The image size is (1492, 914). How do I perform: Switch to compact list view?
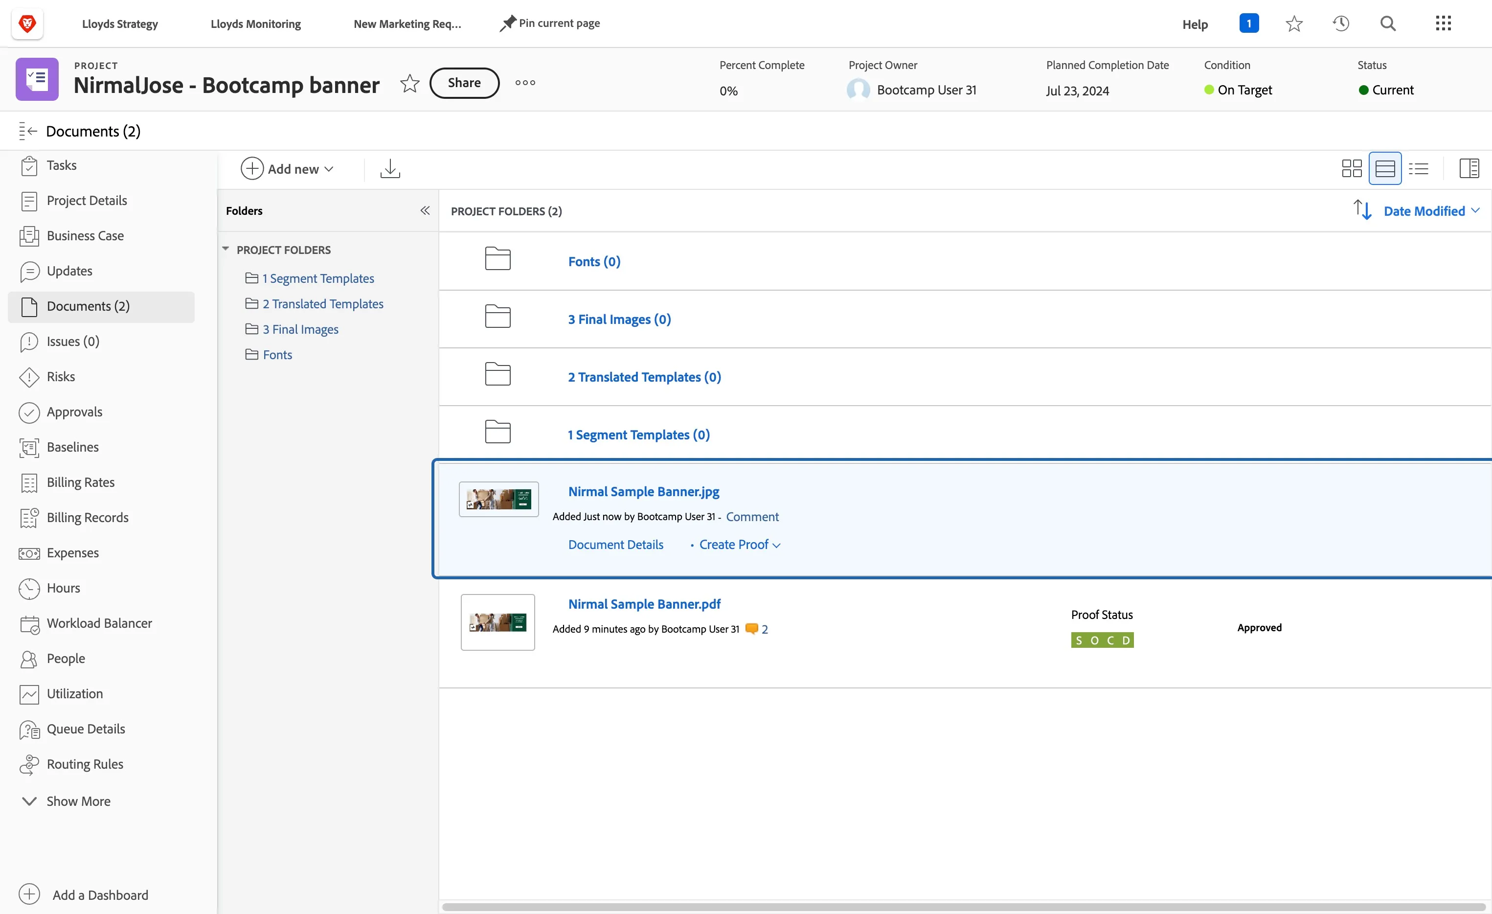click(x=1418, y=168)
